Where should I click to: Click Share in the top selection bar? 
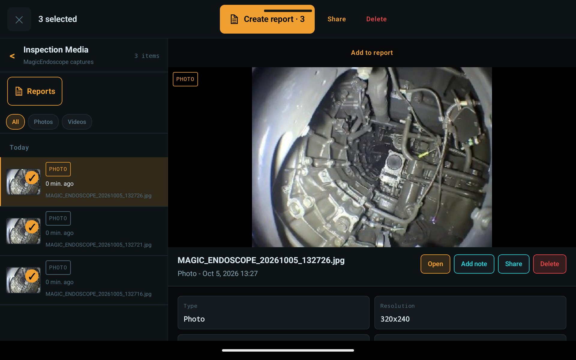coord(337,19)
